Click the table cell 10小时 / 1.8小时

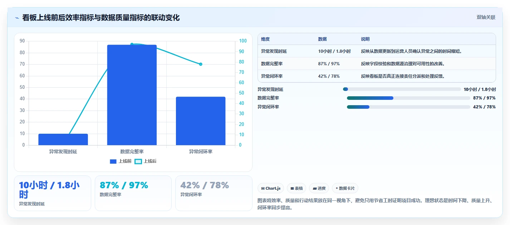point(334,51)
